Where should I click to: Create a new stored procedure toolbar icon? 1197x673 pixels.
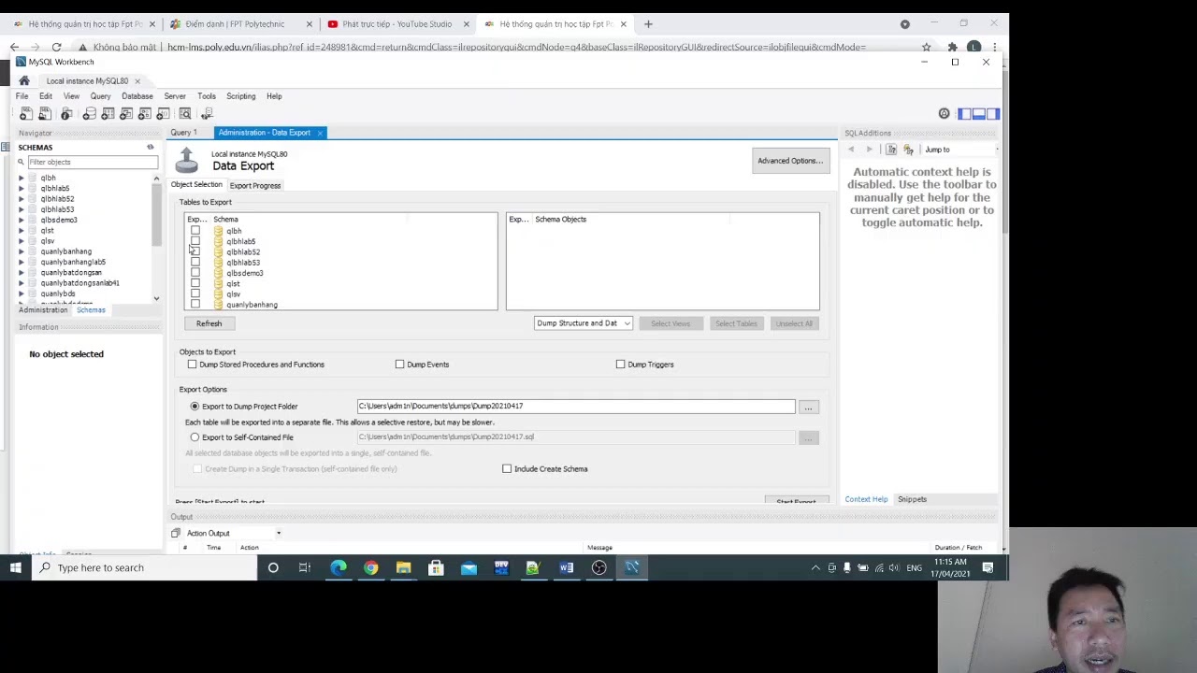(x=145, y=113)
